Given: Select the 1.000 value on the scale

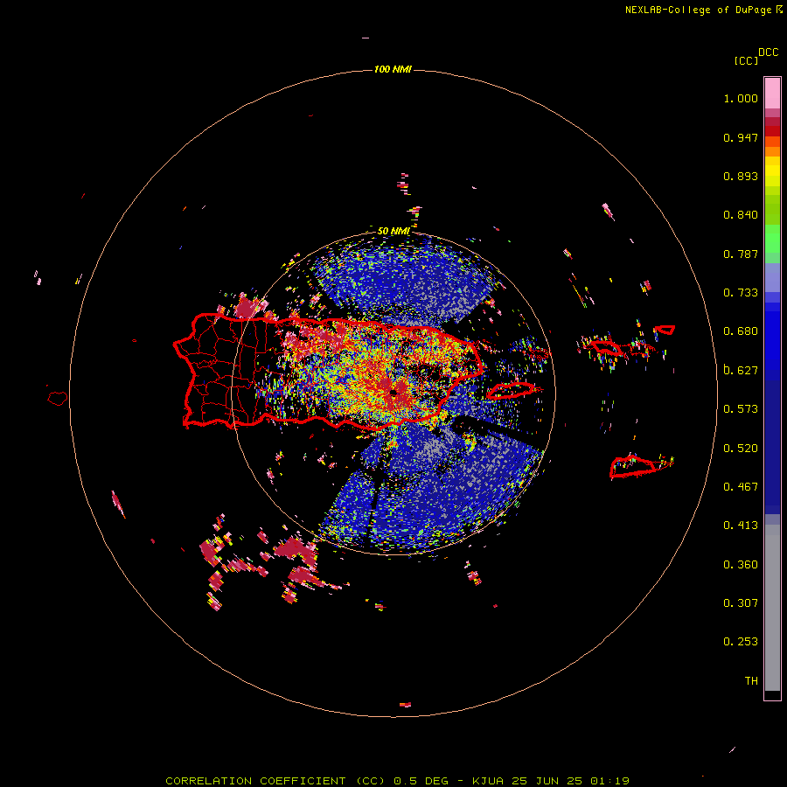Looking at the screenshot, I should pyautogui.click(x=741, y=98).
